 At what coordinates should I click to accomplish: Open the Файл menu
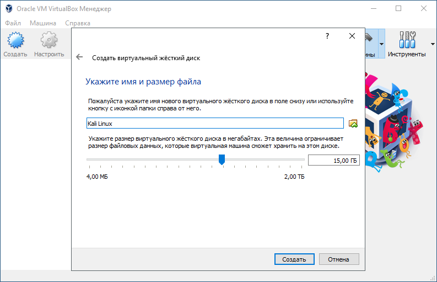(x=13, y=23)
